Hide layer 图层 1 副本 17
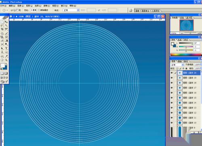Image resolution: width=202 pixels, height=146 pixels. click(x=172, y=88)
